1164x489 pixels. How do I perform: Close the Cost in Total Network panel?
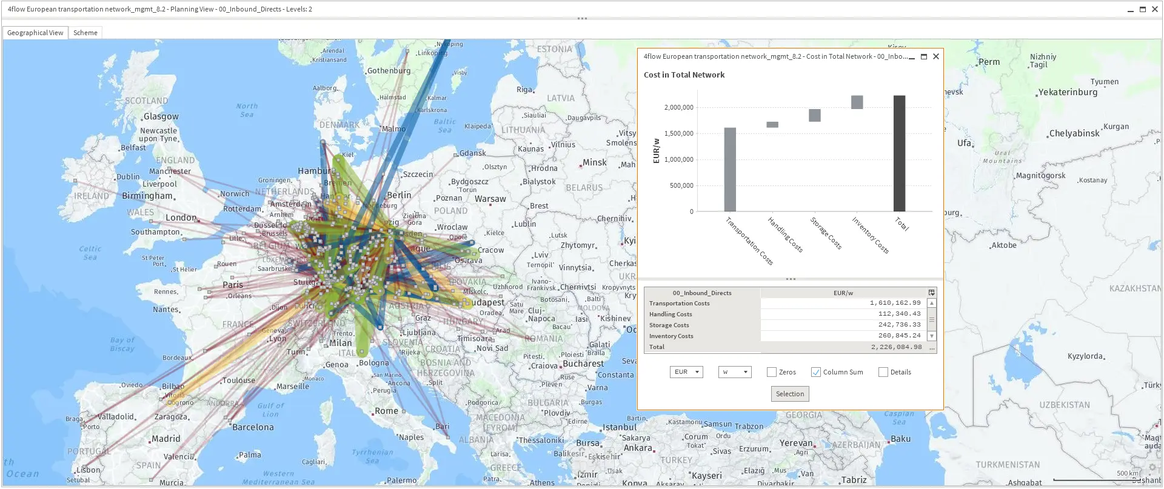point(936,57)
